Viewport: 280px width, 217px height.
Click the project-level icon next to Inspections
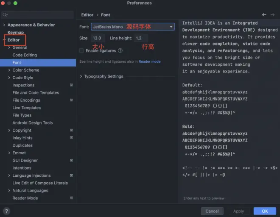(71, 85)
